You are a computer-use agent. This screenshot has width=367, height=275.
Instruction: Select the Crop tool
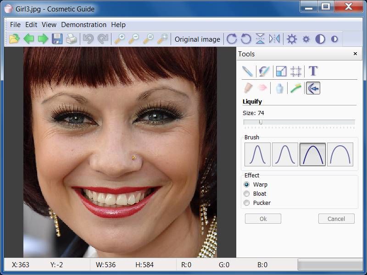point(296,71)
